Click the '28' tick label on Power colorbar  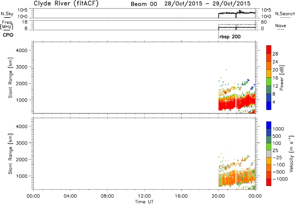[x=275, y=54]
